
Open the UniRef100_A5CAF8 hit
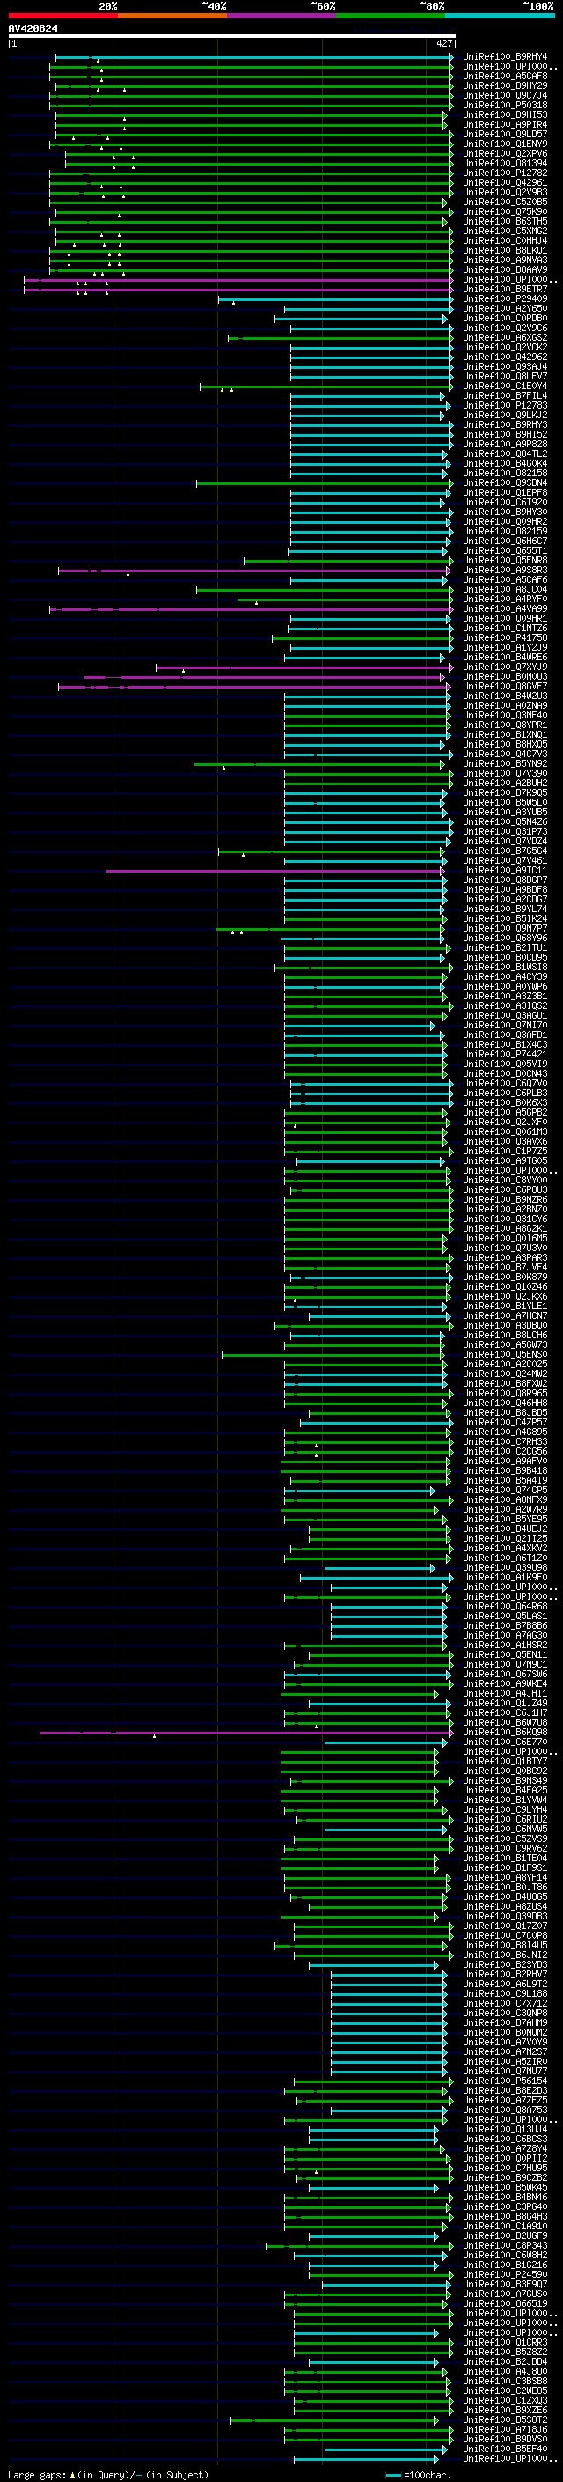tap(505, 76)
